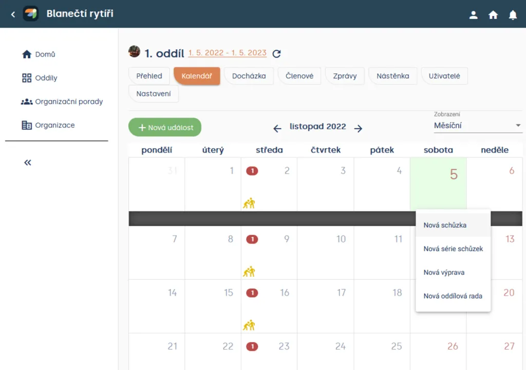Select Saturday November 5 cell
The height and width of the screenshot is (370, 526).
[438, 184]
